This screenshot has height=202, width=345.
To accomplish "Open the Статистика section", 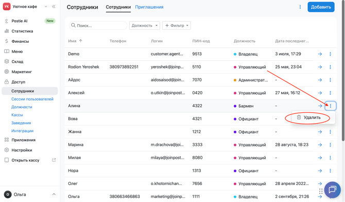I will click(x=22, y=31).
